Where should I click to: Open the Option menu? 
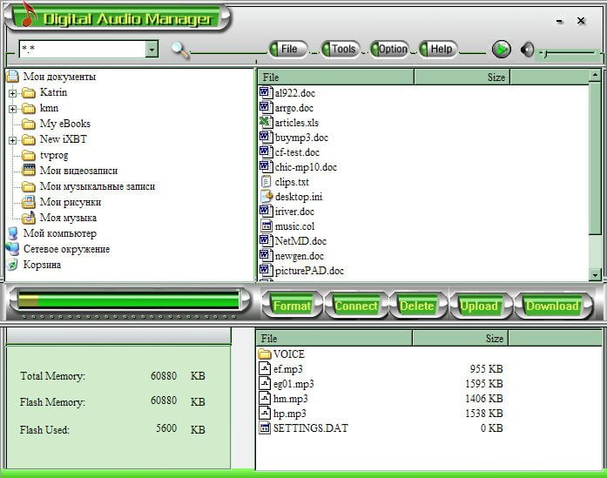click(390, 49)
